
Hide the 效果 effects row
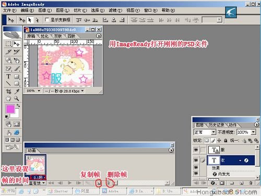point(196,168)
